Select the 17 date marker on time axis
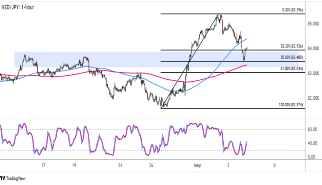This screenshot has height=185, width=322. (43, 166)
